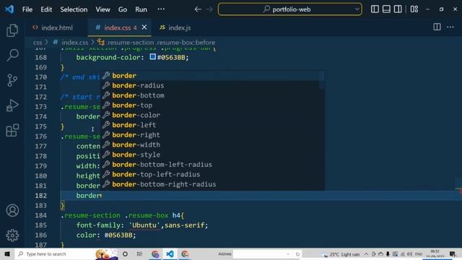Click the VS Code logo icon
This screenshot has width=462, height=260.
[x=9, y=9]
